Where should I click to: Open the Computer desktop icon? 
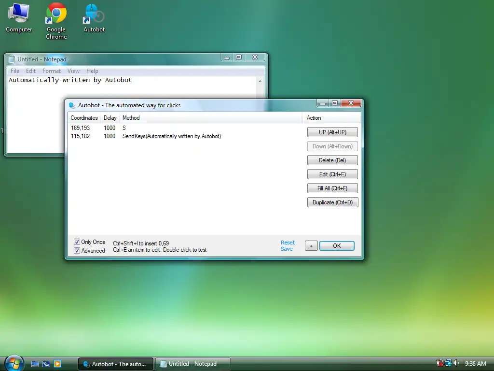click(x=19, y=18)
